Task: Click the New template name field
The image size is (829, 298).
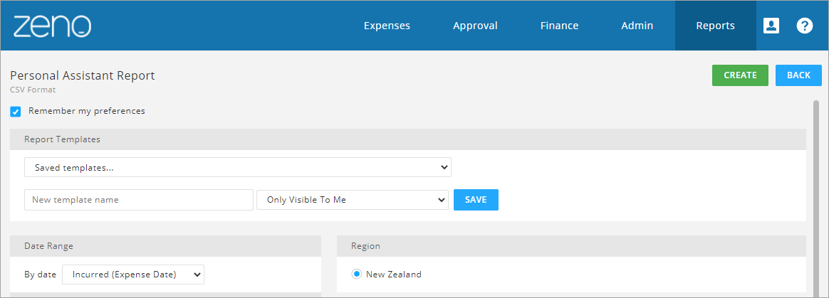Action: pyautogui.click(x=139, y=200)
